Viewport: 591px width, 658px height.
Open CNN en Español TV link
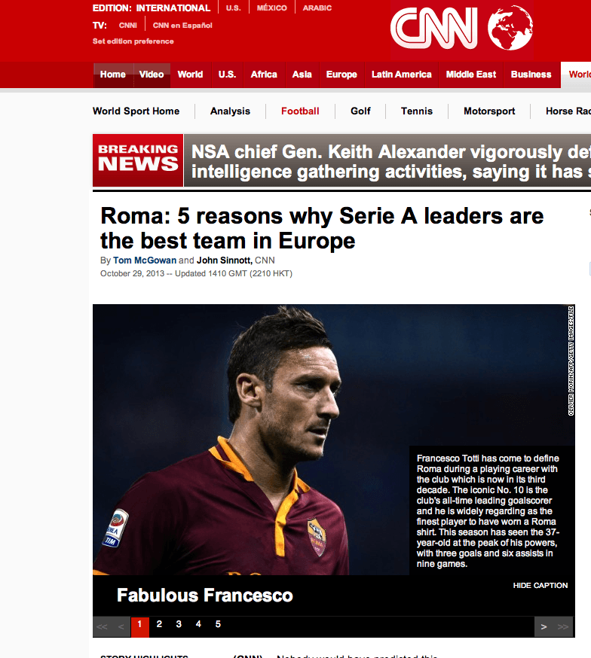(182, 25)
